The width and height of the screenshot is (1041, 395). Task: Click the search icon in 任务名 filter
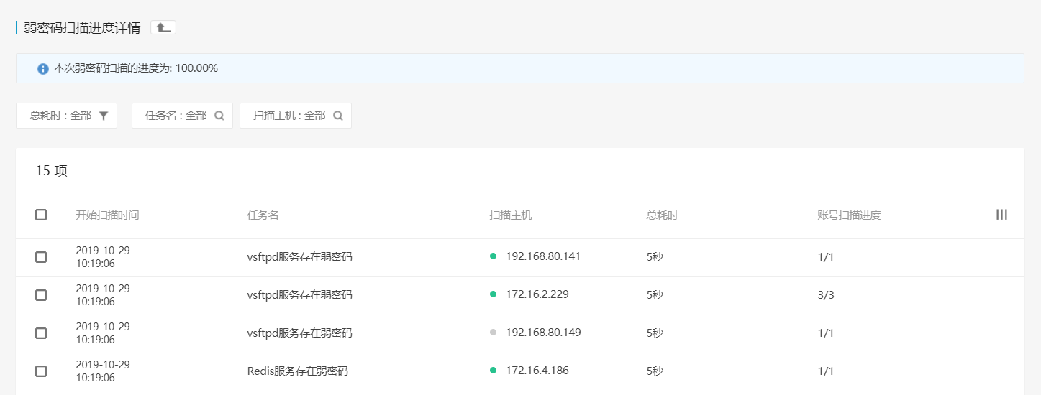pyautogui.click(x=219, y=116)
